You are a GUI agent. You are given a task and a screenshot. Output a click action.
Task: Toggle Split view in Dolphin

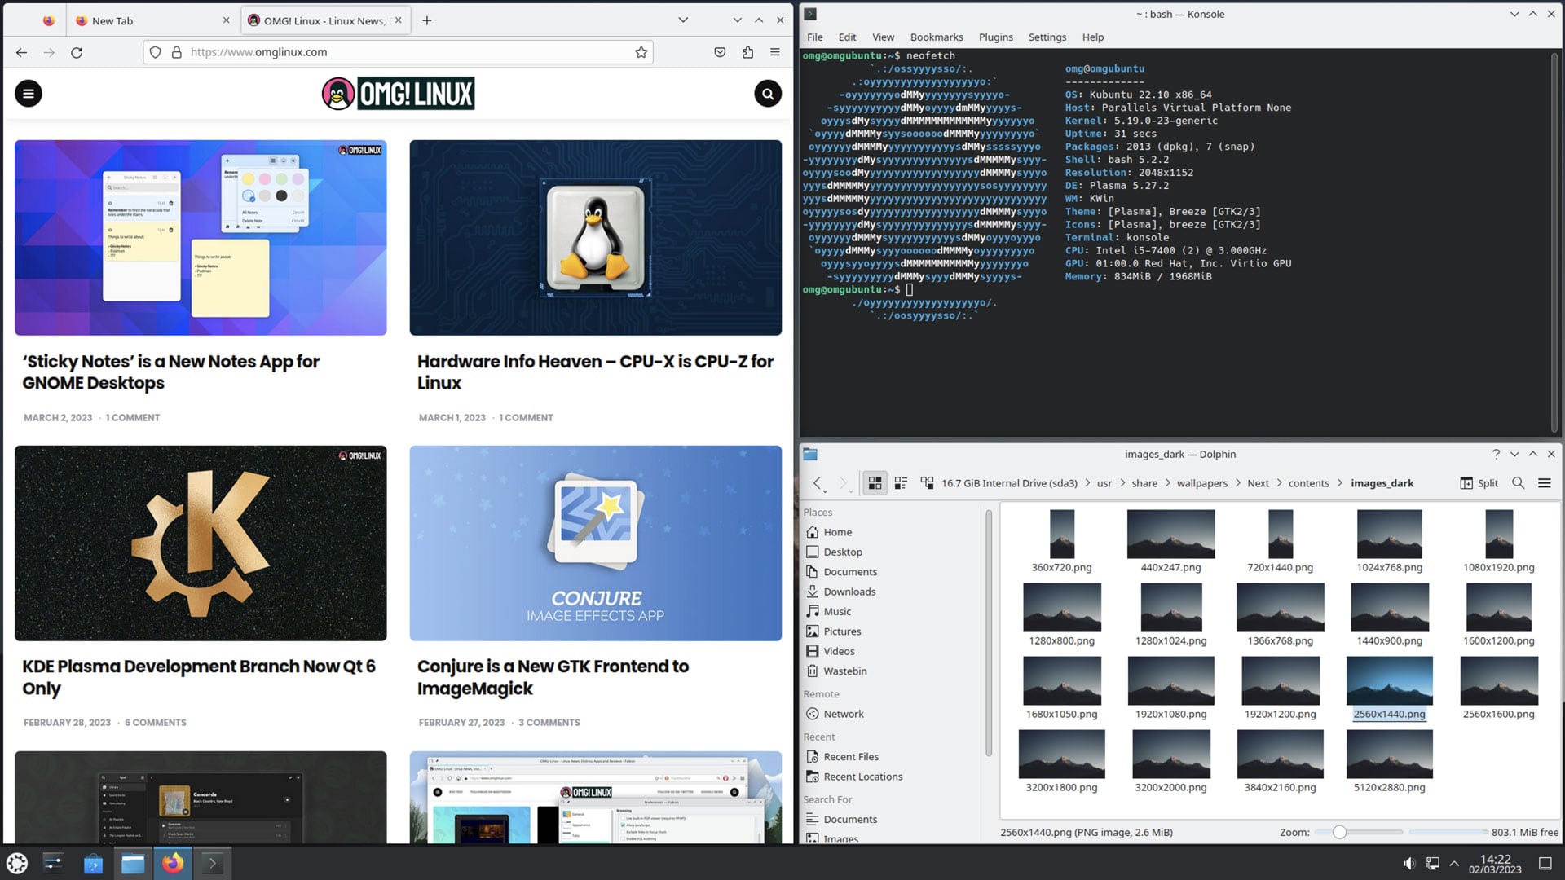pos(1479,483)
